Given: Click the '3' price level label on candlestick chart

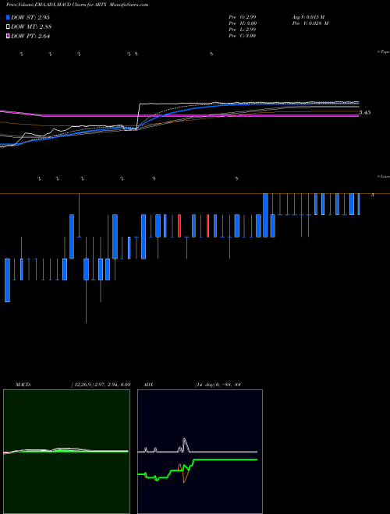Looking at the screenshot, I should click(x=372, y=195).
